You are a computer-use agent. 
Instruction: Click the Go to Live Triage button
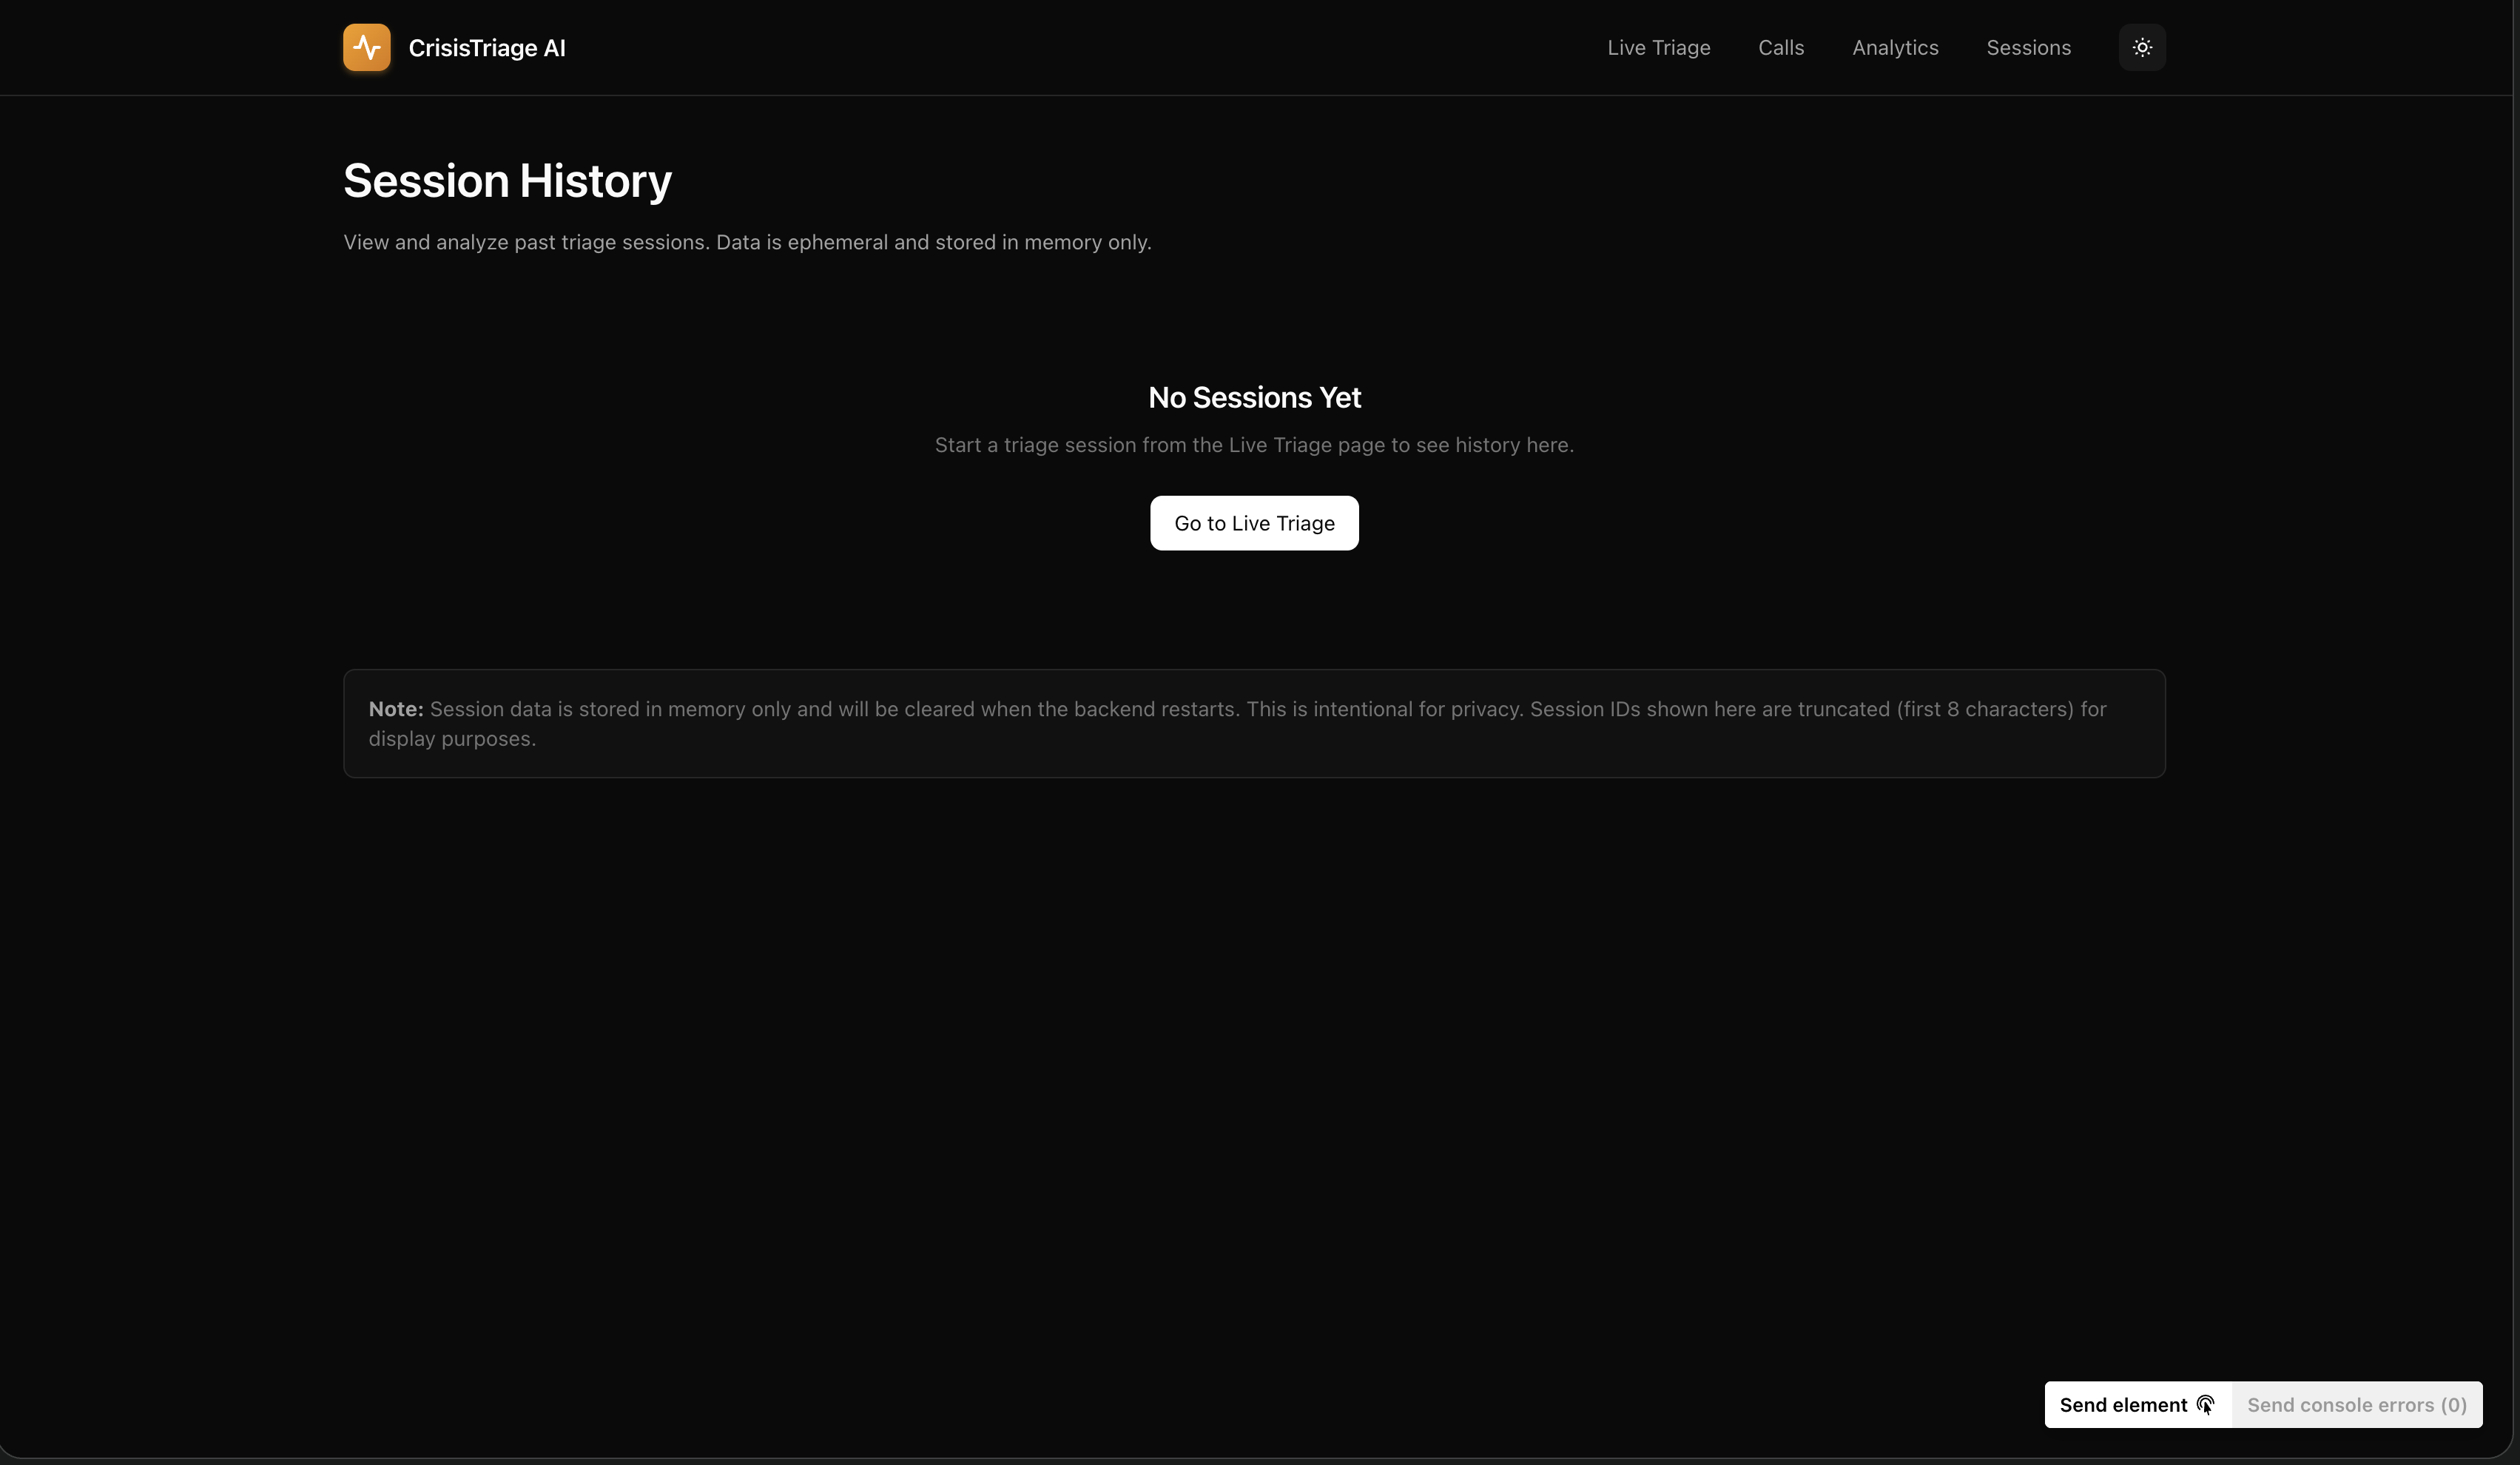(1254, 522)
